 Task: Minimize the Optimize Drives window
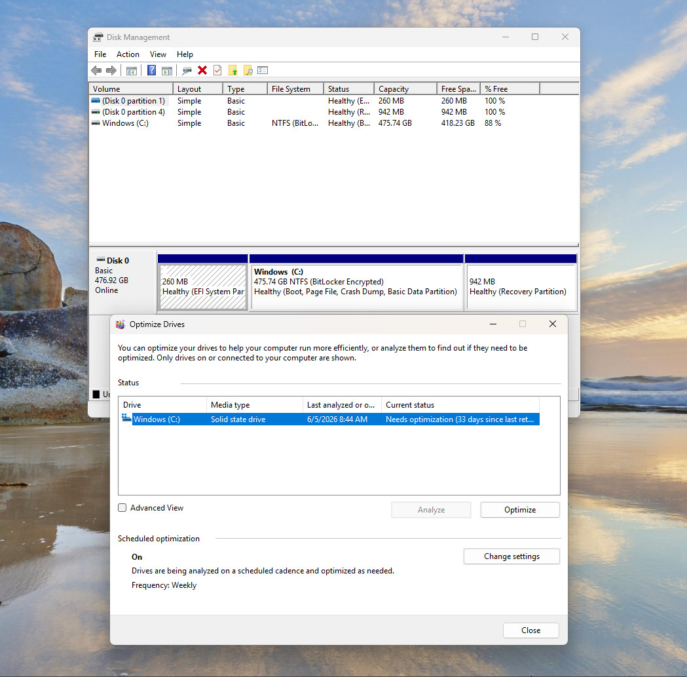click(x=493, y=324)
